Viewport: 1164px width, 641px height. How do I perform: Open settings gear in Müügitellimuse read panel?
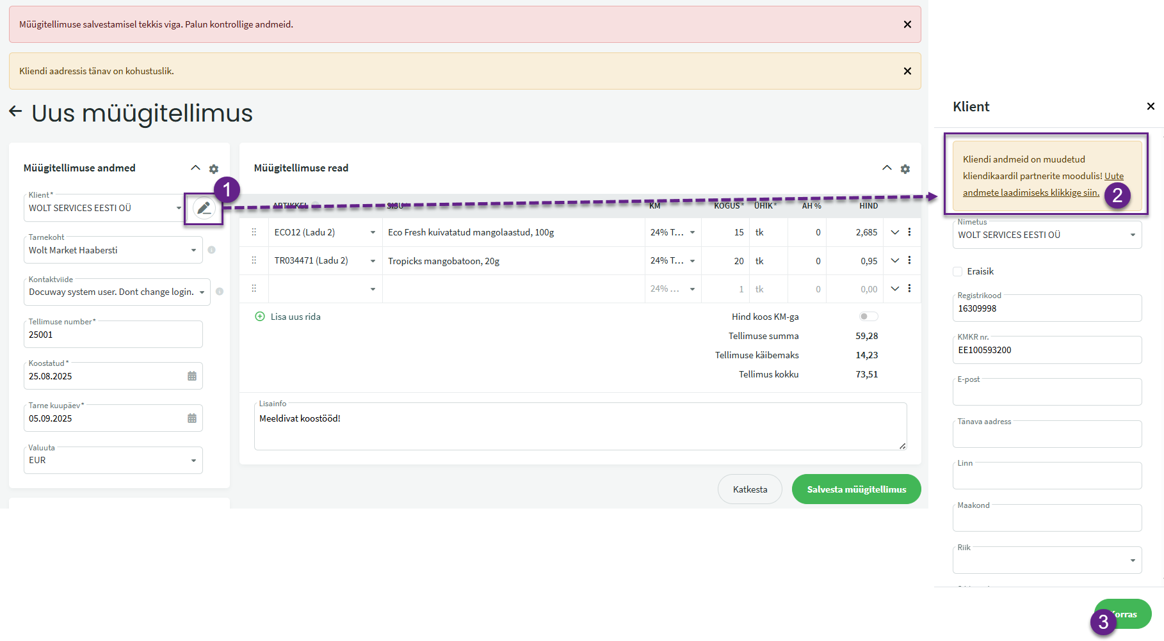point(905,169)
